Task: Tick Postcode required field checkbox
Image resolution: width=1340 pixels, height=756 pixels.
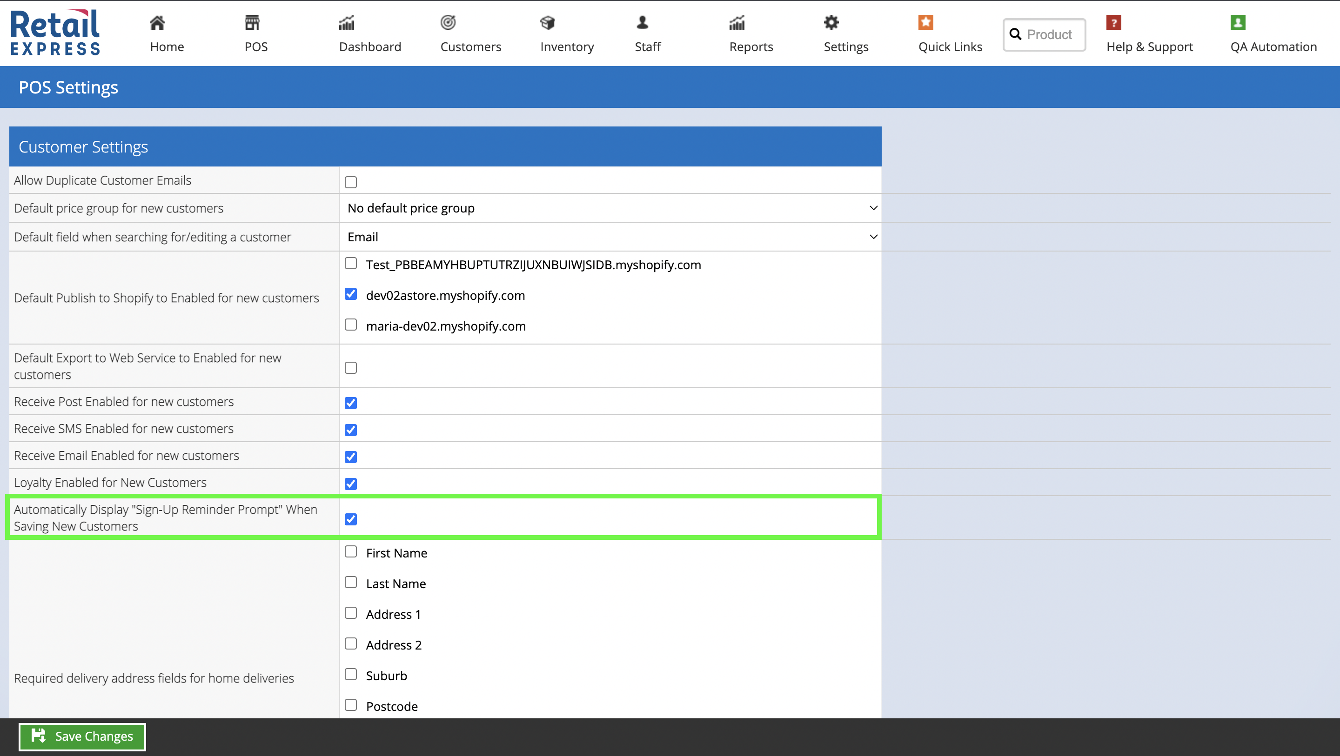Action: 351,705
